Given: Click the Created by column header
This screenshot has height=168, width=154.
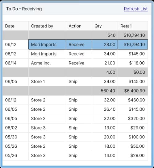Looking at the screenshot, I should [x=47, y=26].
